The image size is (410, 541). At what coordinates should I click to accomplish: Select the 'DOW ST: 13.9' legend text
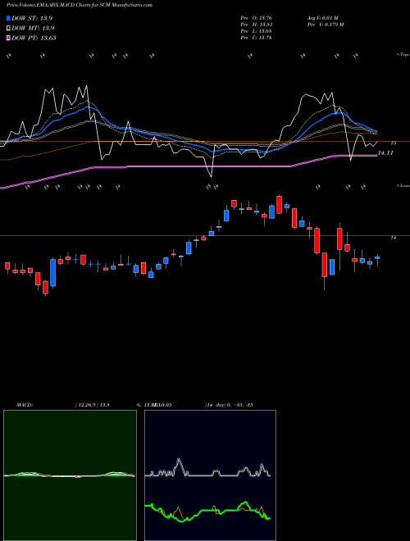click(x=32, y=18)
